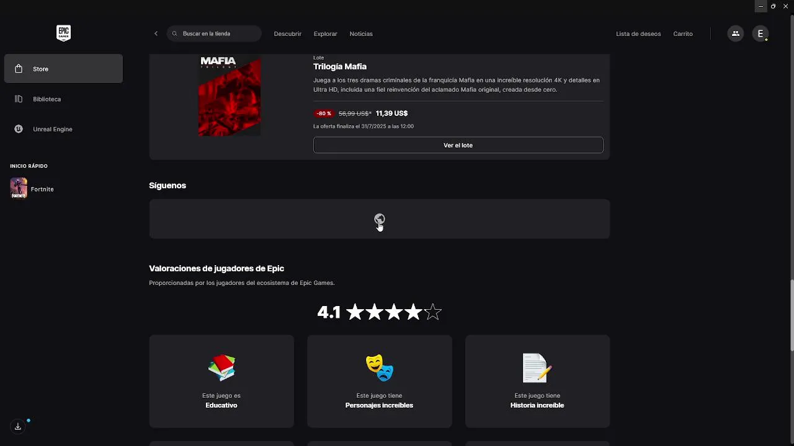Click the Historia increíble paper icon

pos(537,367)
